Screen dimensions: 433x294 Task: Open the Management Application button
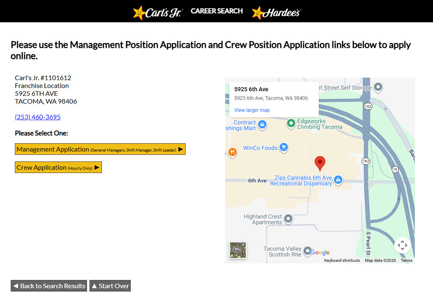100,149
